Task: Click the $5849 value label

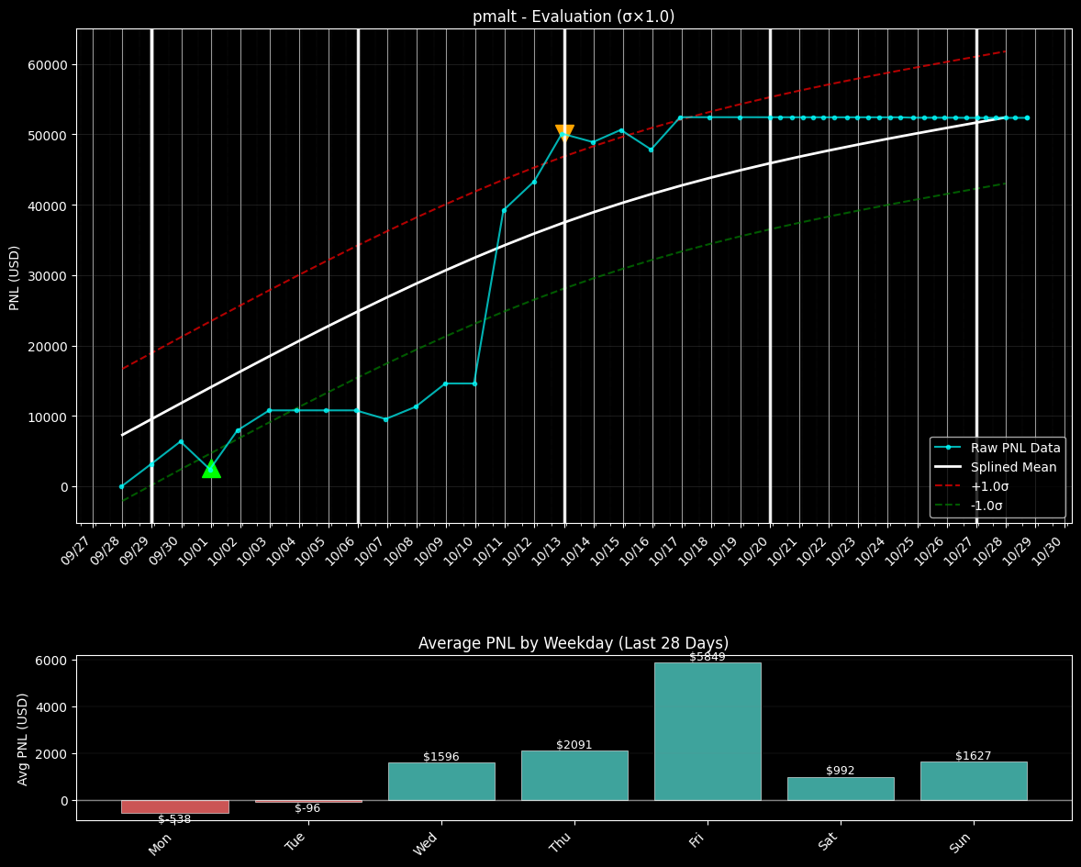Action: [x=708, y=657]
